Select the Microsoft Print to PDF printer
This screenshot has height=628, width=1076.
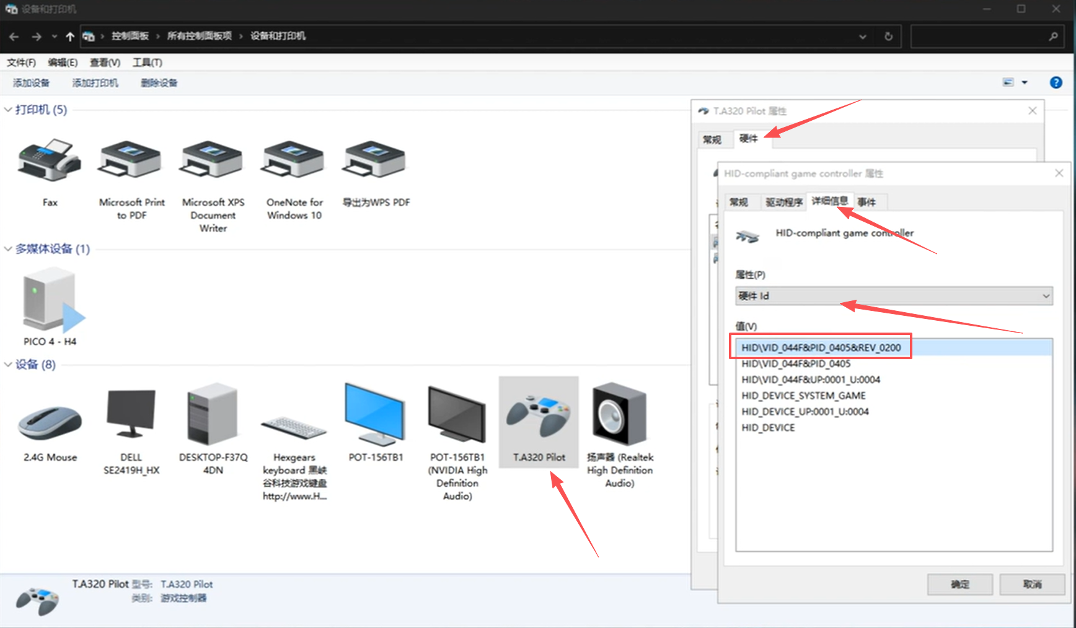tap(131, 162)
